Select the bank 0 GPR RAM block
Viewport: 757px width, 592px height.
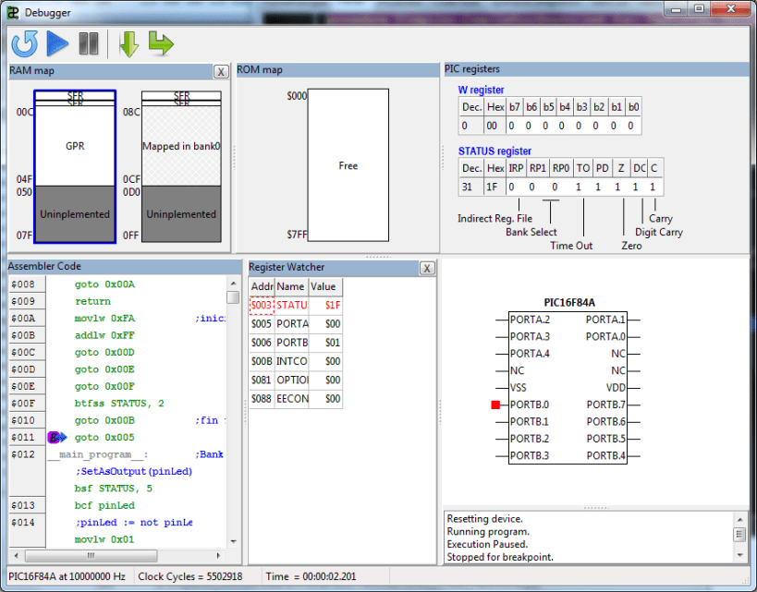point(75,146)
